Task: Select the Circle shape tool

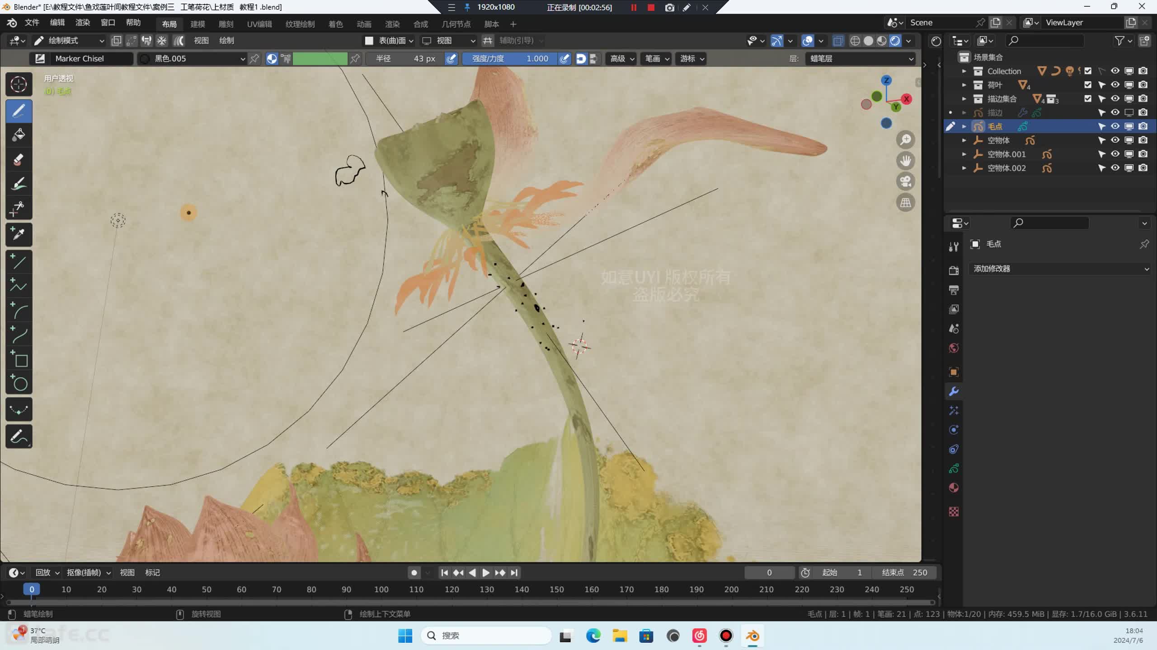Action: click(19, 383)
